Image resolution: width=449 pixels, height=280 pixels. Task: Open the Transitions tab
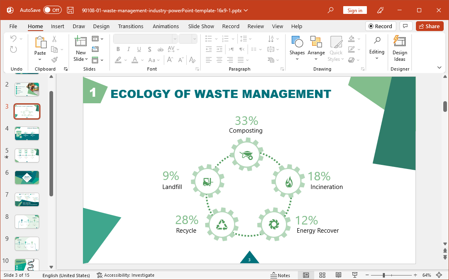(130, 26)
